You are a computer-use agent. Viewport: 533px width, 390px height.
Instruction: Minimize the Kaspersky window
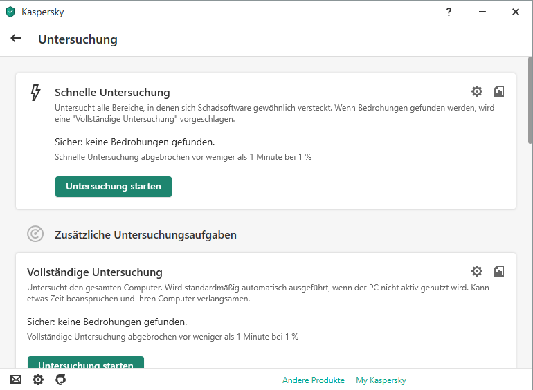[482, 12]
